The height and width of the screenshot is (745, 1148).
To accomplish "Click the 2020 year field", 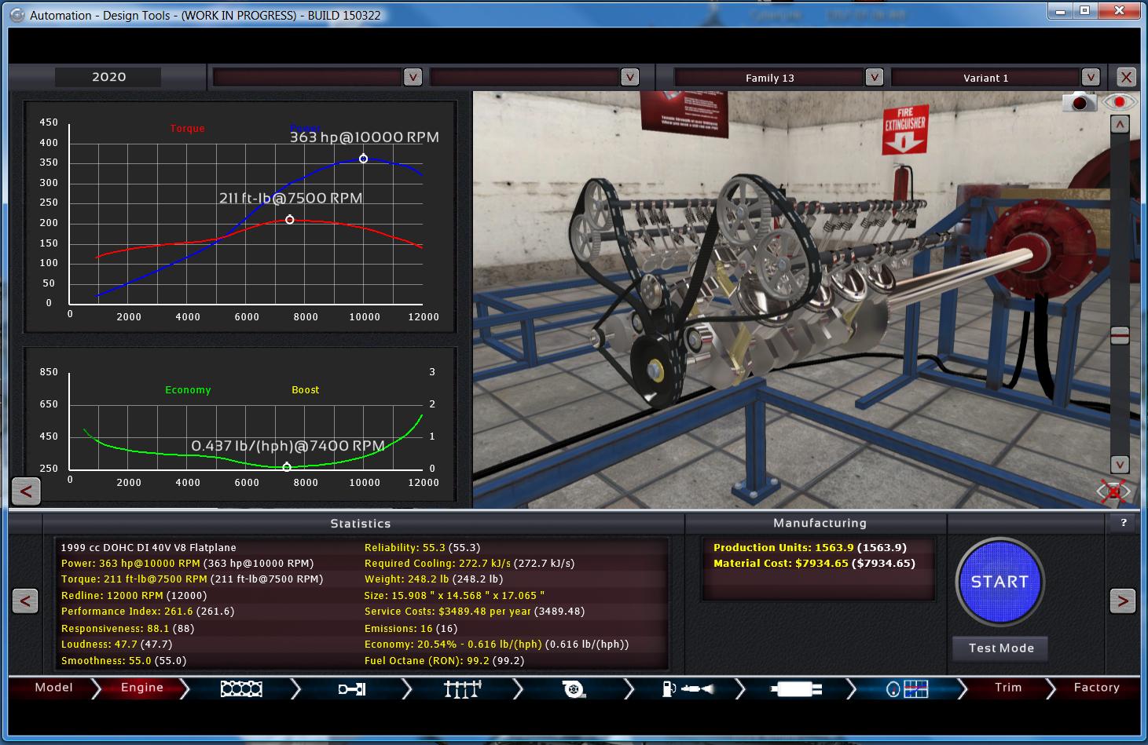I will click(108, 77).
